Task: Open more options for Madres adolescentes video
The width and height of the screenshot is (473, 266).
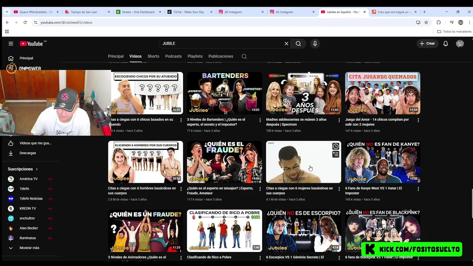Action: click(339, 120)
